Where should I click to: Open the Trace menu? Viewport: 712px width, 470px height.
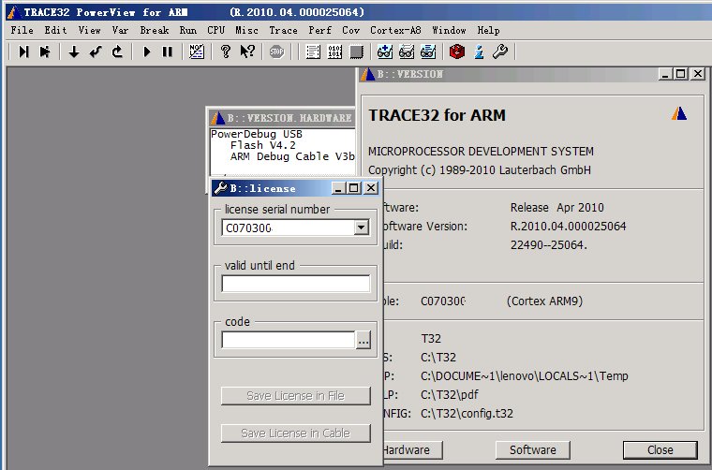point(283,30)
